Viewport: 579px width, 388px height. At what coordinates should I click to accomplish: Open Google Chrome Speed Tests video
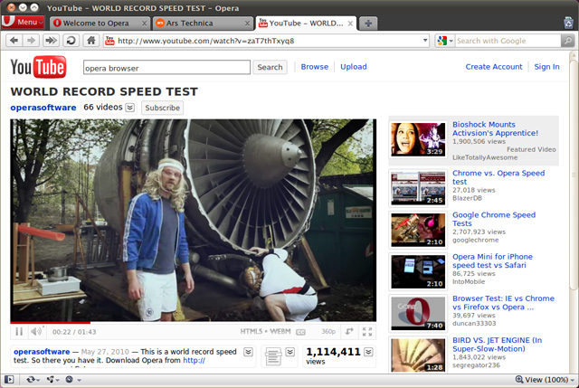494,219
